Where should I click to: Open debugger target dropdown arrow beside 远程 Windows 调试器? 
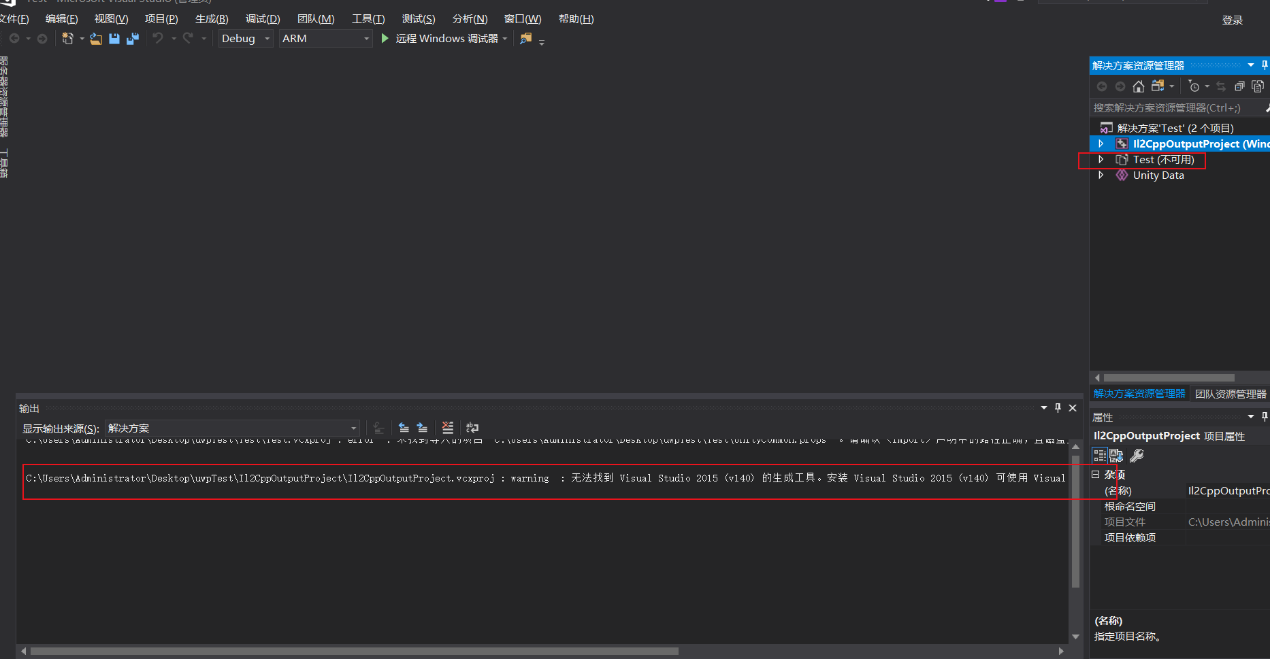[x=505, y=39]
